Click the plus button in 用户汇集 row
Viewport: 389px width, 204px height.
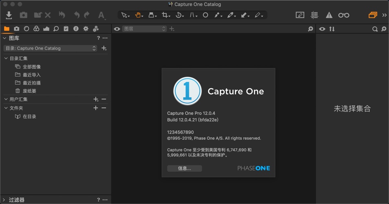[96, 99]
